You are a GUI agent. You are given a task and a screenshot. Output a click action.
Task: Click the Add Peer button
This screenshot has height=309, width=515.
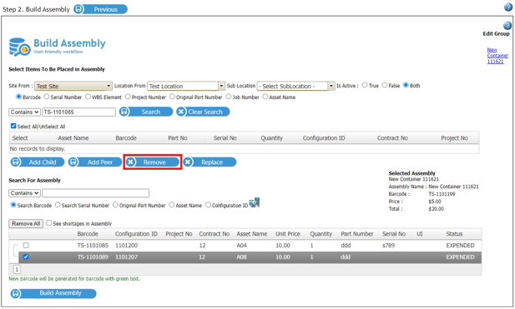tap(95, 162)
